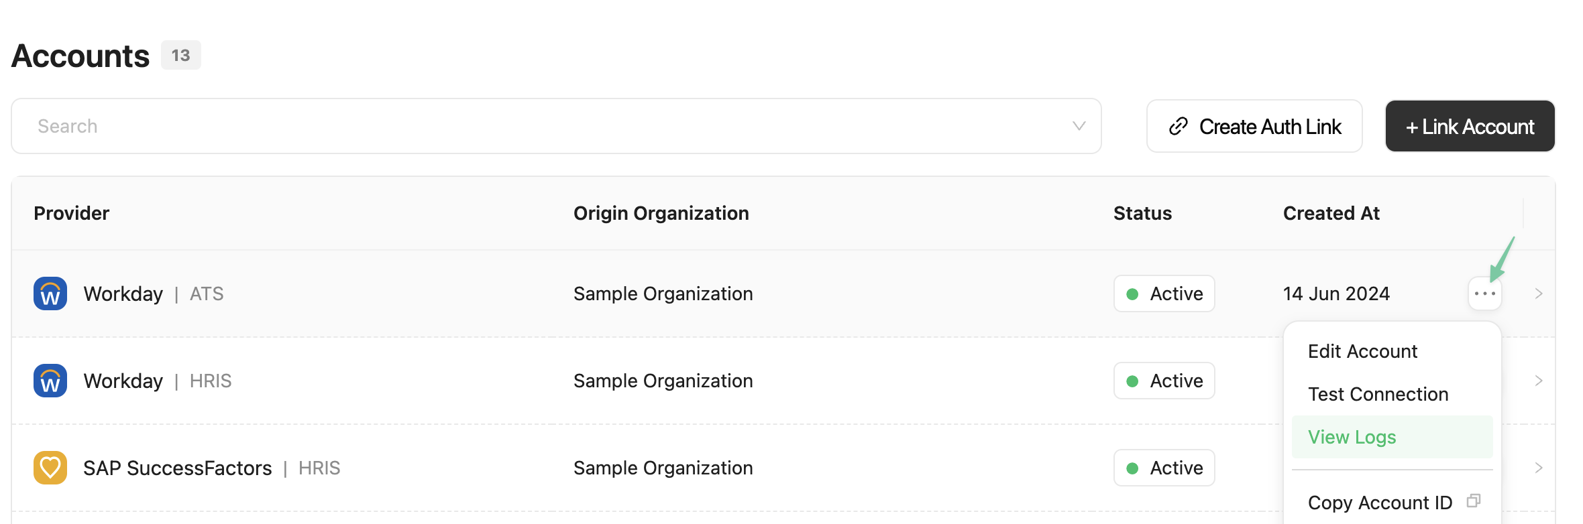Open the ellipsis menu on Workday ATS row
This screenshot has width=1583, height=524.
[x=1484, y=293]
